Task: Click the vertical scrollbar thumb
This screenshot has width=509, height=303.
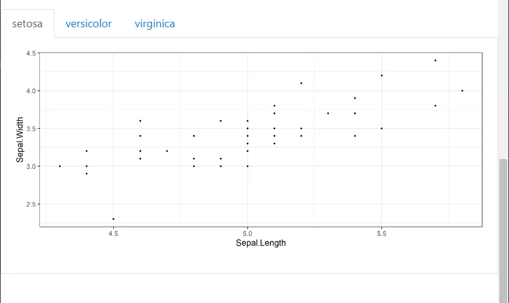Action: [x=504, y=230]
